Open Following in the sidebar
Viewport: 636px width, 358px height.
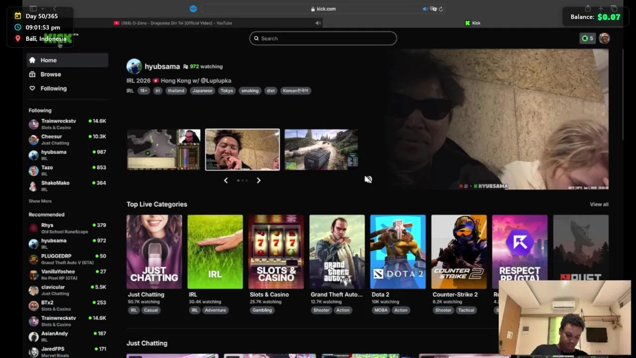coord(67,89)
